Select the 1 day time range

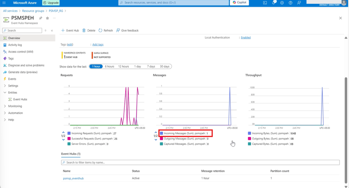pos(137,66)
